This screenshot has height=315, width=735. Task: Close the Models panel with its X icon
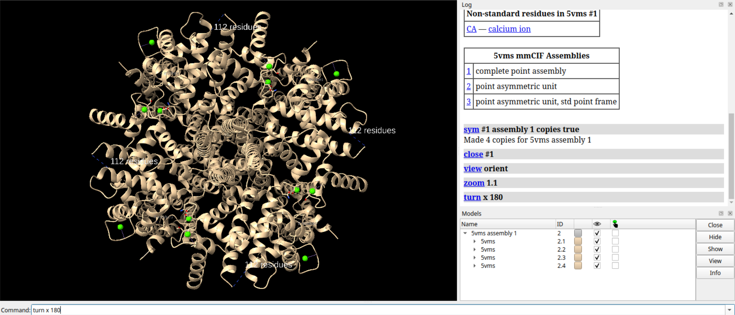point(730,213)
